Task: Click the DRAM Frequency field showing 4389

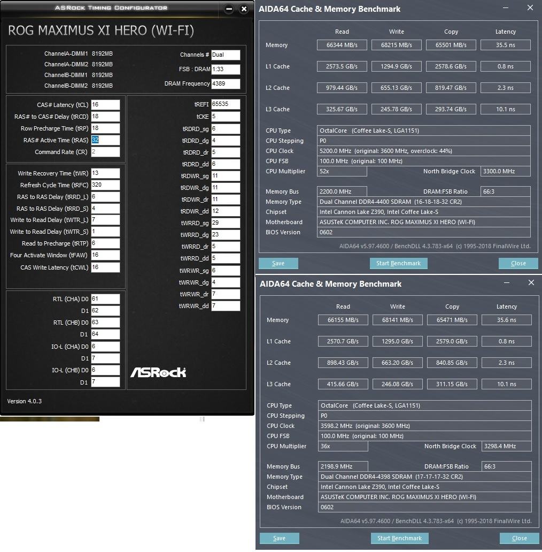Action: (226, 84)
